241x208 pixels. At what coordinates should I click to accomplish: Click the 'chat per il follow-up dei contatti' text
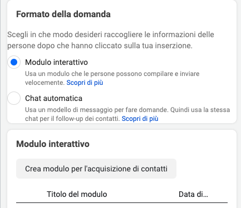pyautogui.click(x=72, y=119)
